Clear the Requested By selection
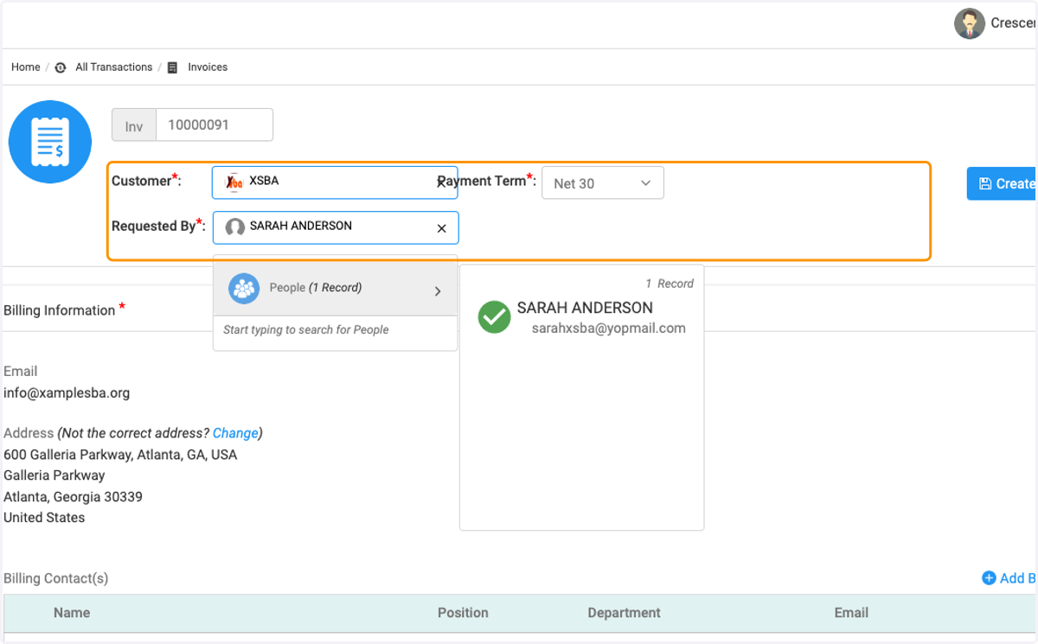The height and width of the screenshot is (644, 1038). (x=441, y=228)
